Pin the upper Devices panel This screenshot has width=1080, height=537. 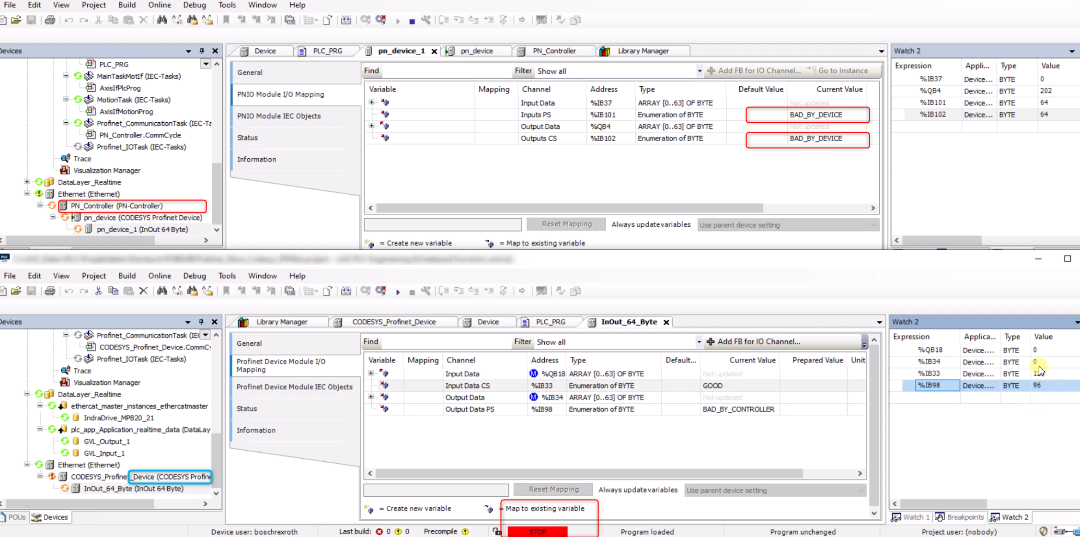pos(202,51)
